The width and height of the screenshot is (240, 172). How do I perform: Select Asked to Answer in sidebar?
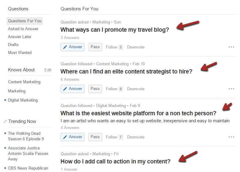pyautogui.click(x=23, y=29)
